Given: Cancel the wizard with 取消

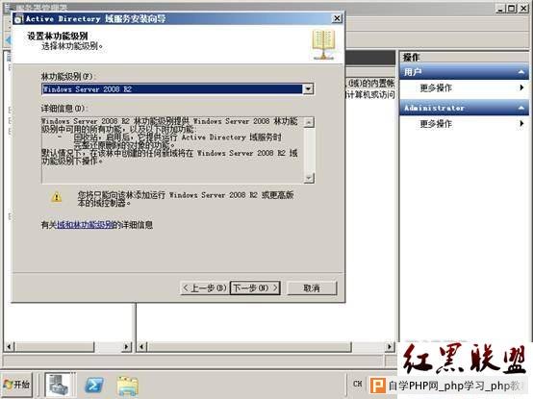Looking at the screenshot, I should [x=312, y=288].
